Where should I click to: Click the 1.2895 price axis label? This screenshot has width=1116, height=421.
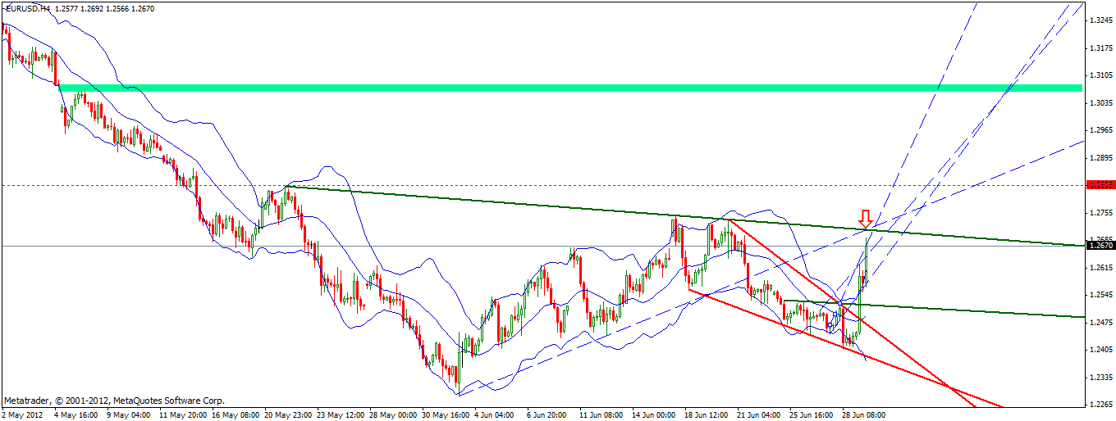point(1100,158)
